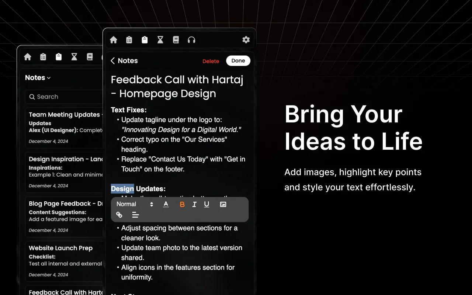Click the 'Replace "Contact Us Today"' bullet
Viewport: 472px width, 295px height.
[x=183, y=164]
